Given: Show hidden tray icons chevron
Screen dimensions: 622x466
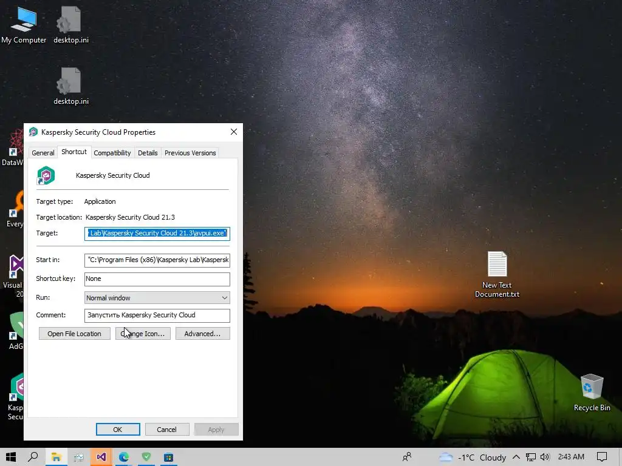Looking at the screenshot, I should point(516,457).
